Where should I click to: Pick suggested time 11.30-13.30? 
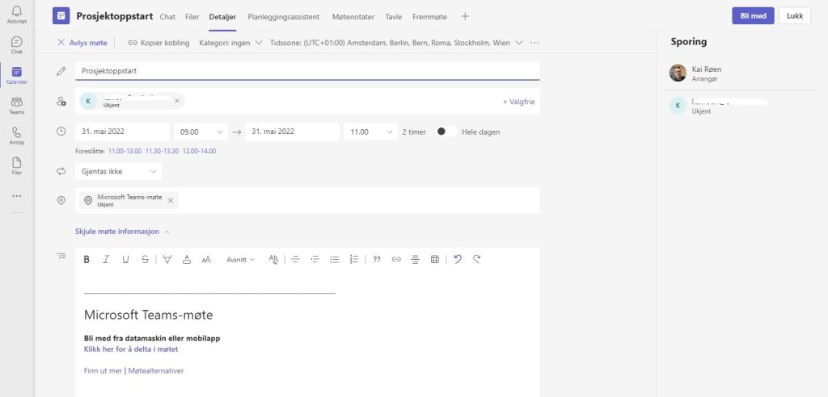[x=162, y=152]
